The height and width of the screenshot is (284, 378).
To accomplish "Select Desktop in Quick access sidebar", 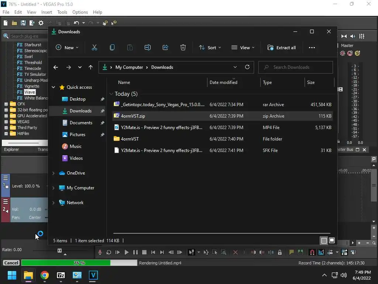I will point(78,99).
